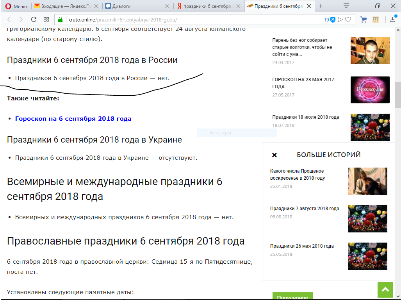401x300 pixels.
Task: Click the ad blocker shield icon
Action: (333, 20)
